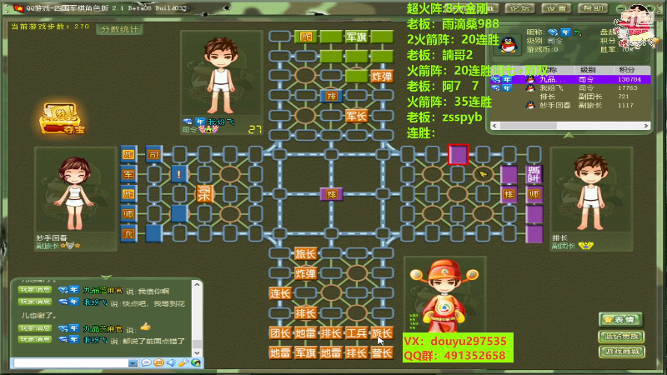
Task: Click player list left scroll arrow
Action: (494, 126)
